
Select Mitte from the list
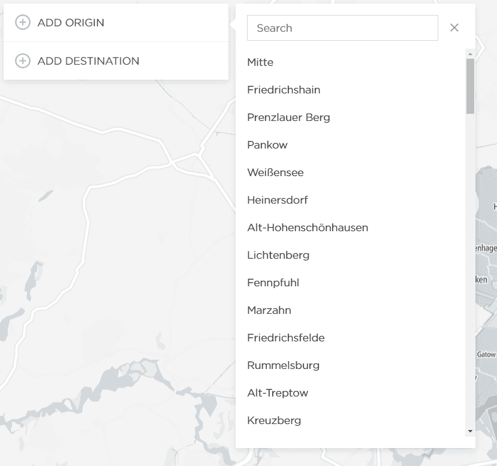[x=260, y=62]
